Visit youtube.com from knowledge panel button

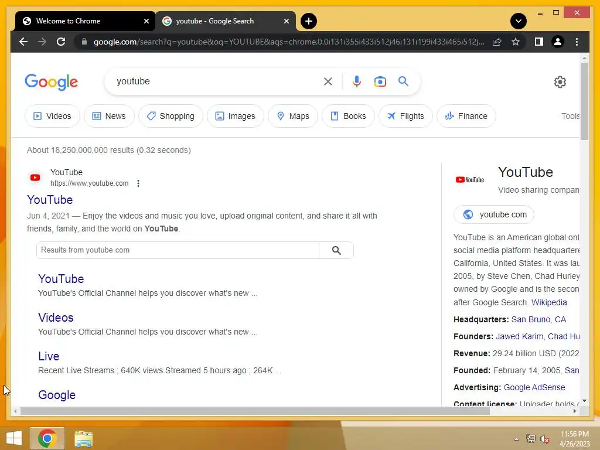(493, 214)
